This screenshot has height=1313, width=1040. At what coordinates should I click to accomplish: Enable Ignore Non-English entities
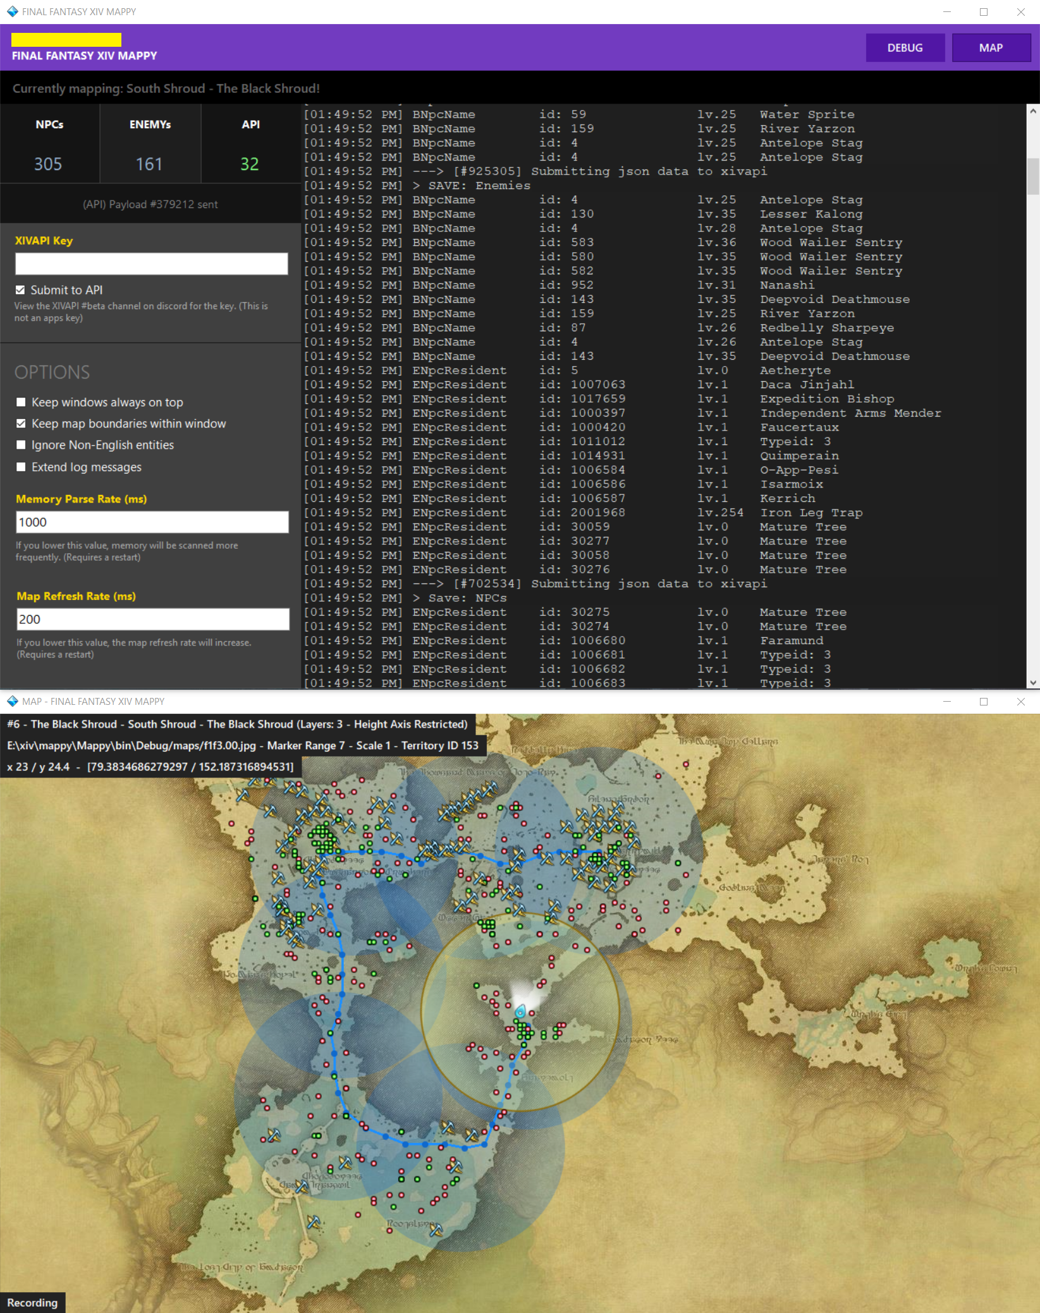[x=21, y=445]
